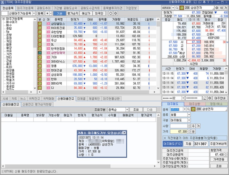Open 신용대주가능종목 dropdown
This screenshot has height=175, width=229.
pos(34,13)
